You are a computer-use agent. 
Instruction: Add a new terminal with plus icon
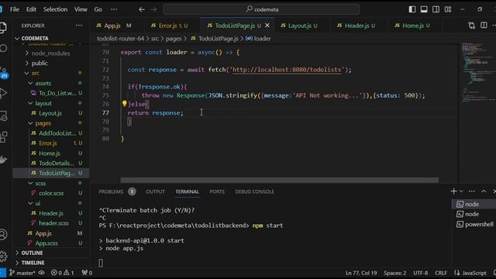click(x=453, y=191)
